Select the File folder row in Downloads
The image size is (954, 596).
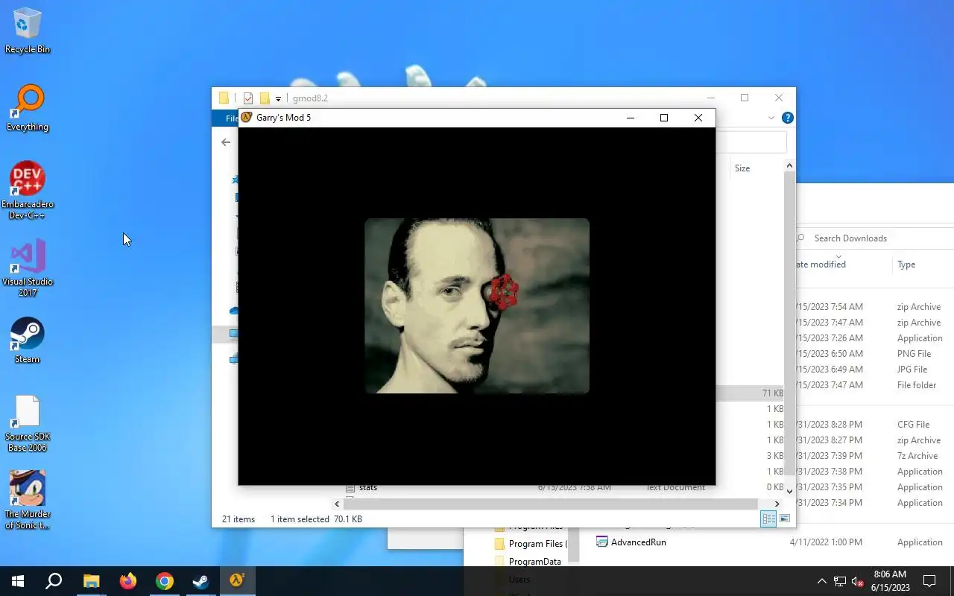pyautogui.click(x=874, y=385)
